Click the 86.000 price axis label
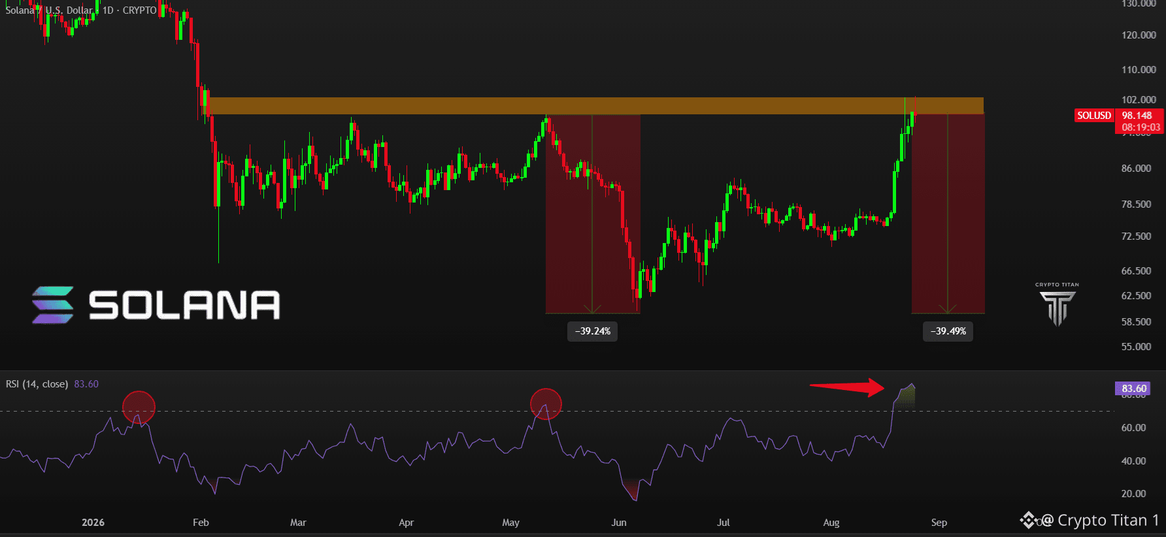1166x537 pixels. (x=1136, y=169)
